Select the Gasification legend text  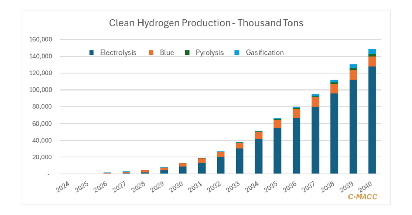pos(264,53)
